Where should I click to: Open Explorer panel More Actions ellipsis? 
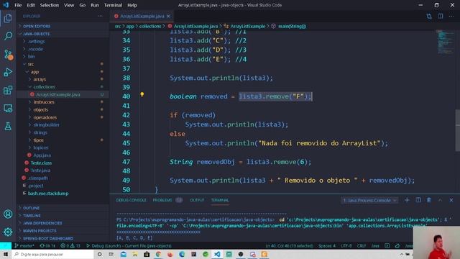point(101,16)
